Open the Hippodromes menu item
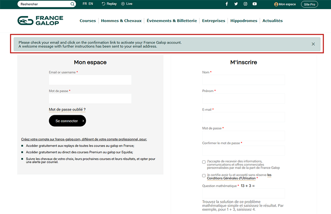The width and height of the screenshot is (331, 214). click(x=244, y=21)
